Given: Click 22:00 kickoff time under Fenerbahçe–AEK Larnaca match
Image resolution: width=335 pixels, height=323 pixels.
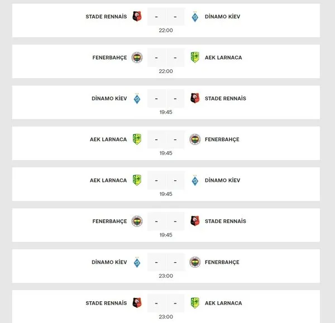Looking at the screenshot, I should [166, 71].
